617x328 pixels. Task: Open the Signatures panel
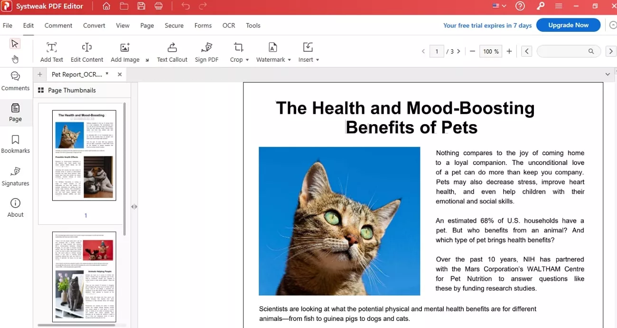point(15,176)
